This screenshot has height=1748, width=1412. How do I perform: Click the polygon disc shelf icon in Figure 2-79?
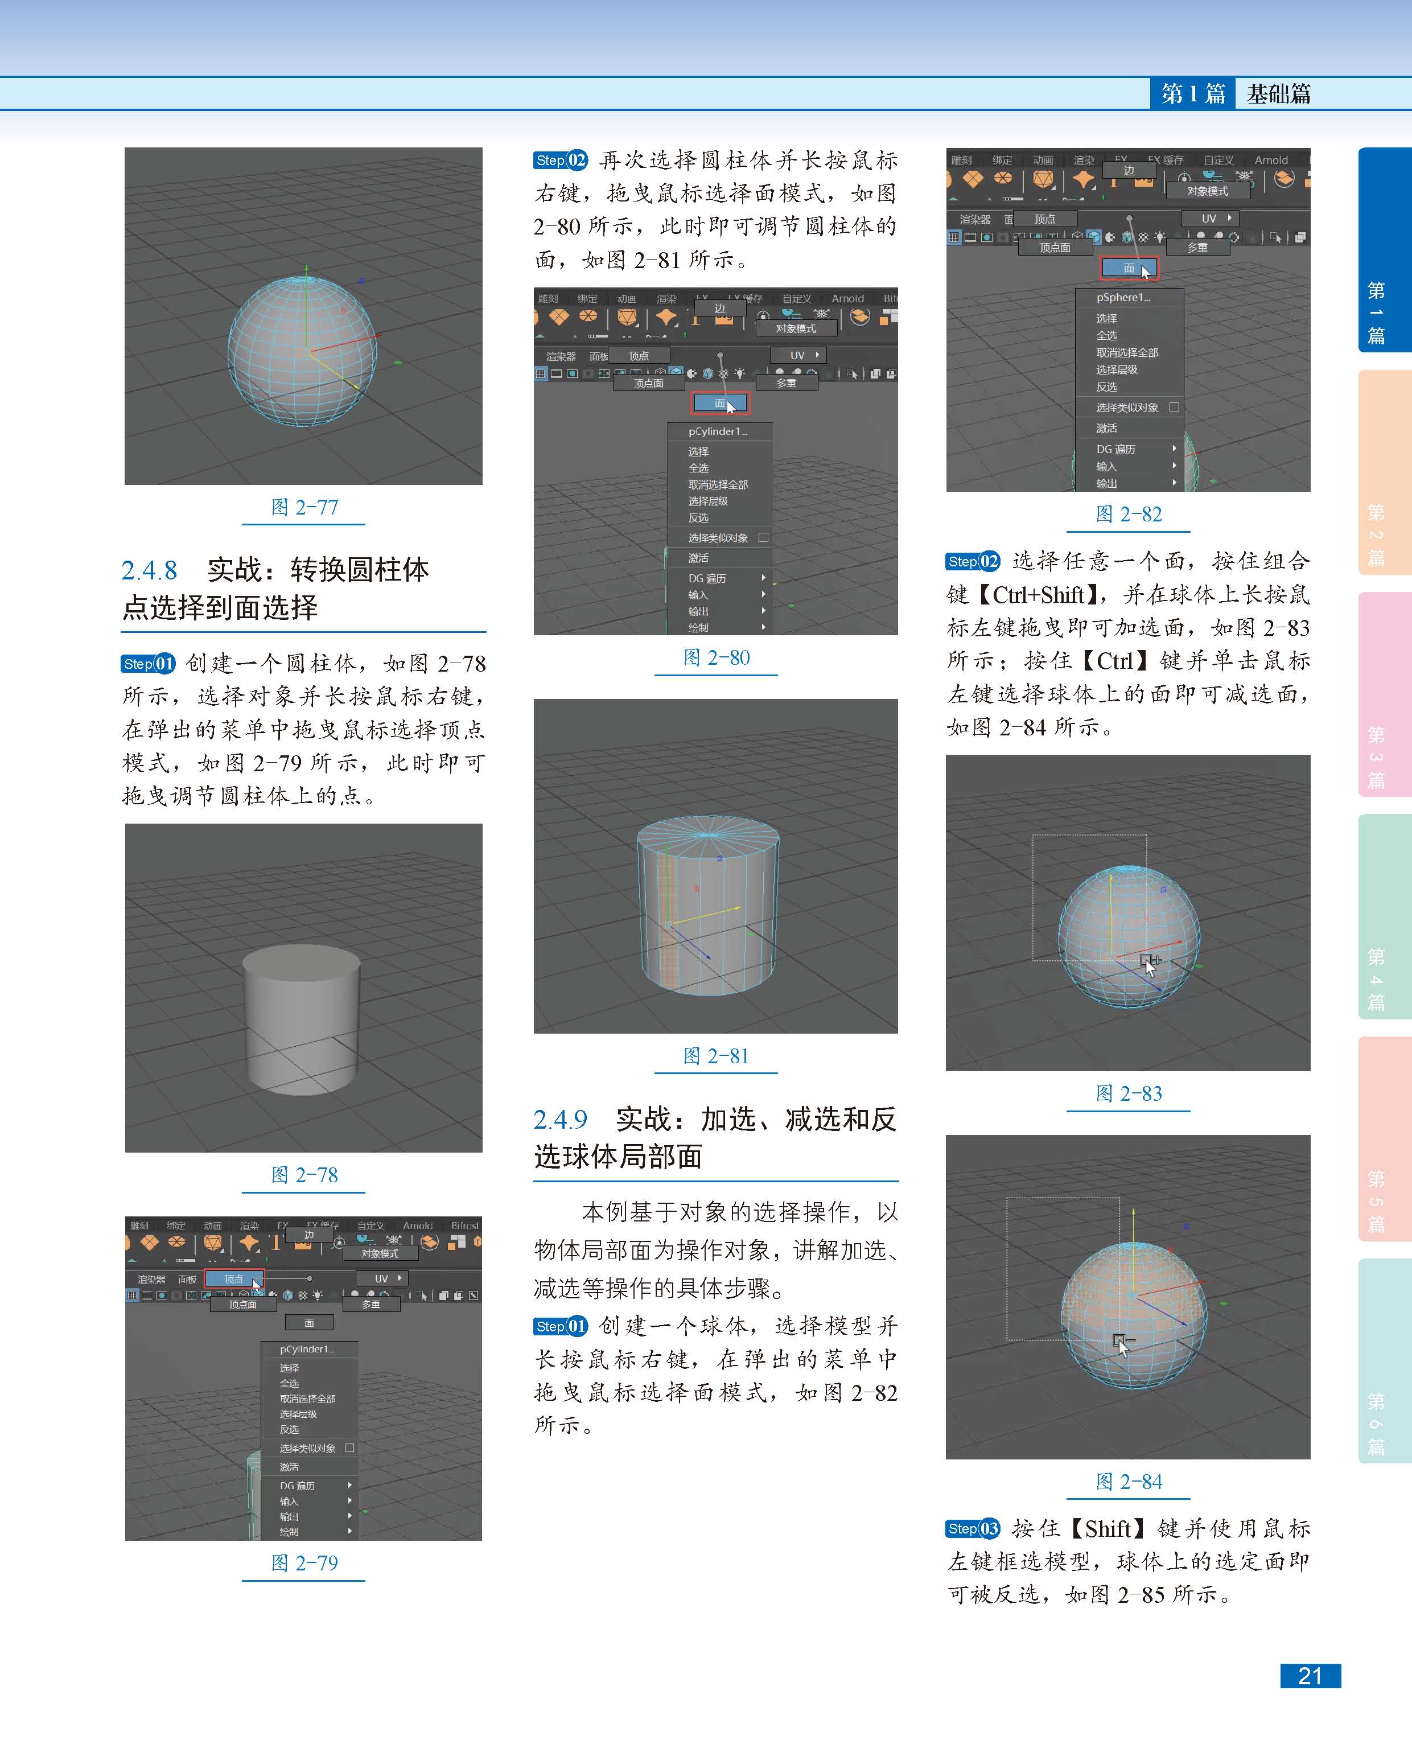[178, 1242]
